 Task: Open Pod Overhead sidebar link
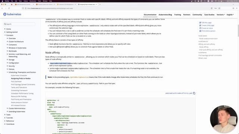click(16, 82)
